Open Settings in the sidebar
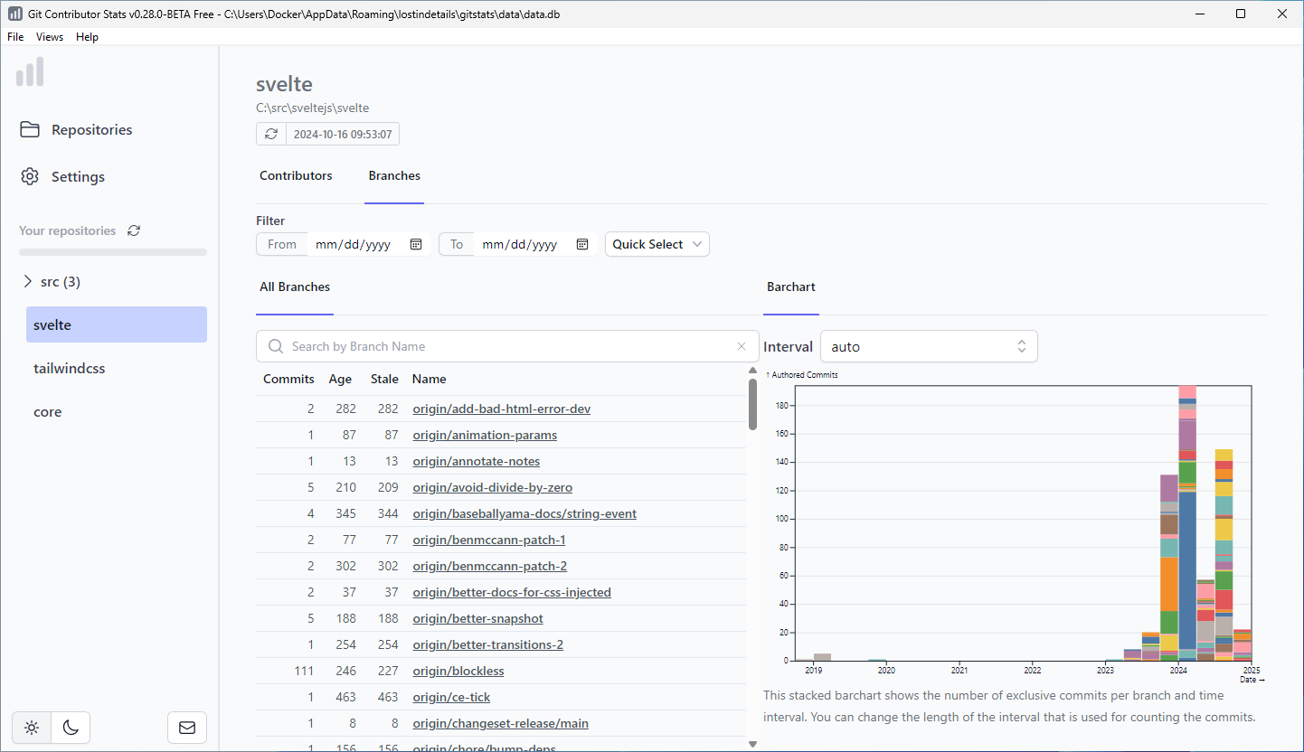This screenshot has width=1304, height=752. (x=63, y=176)
